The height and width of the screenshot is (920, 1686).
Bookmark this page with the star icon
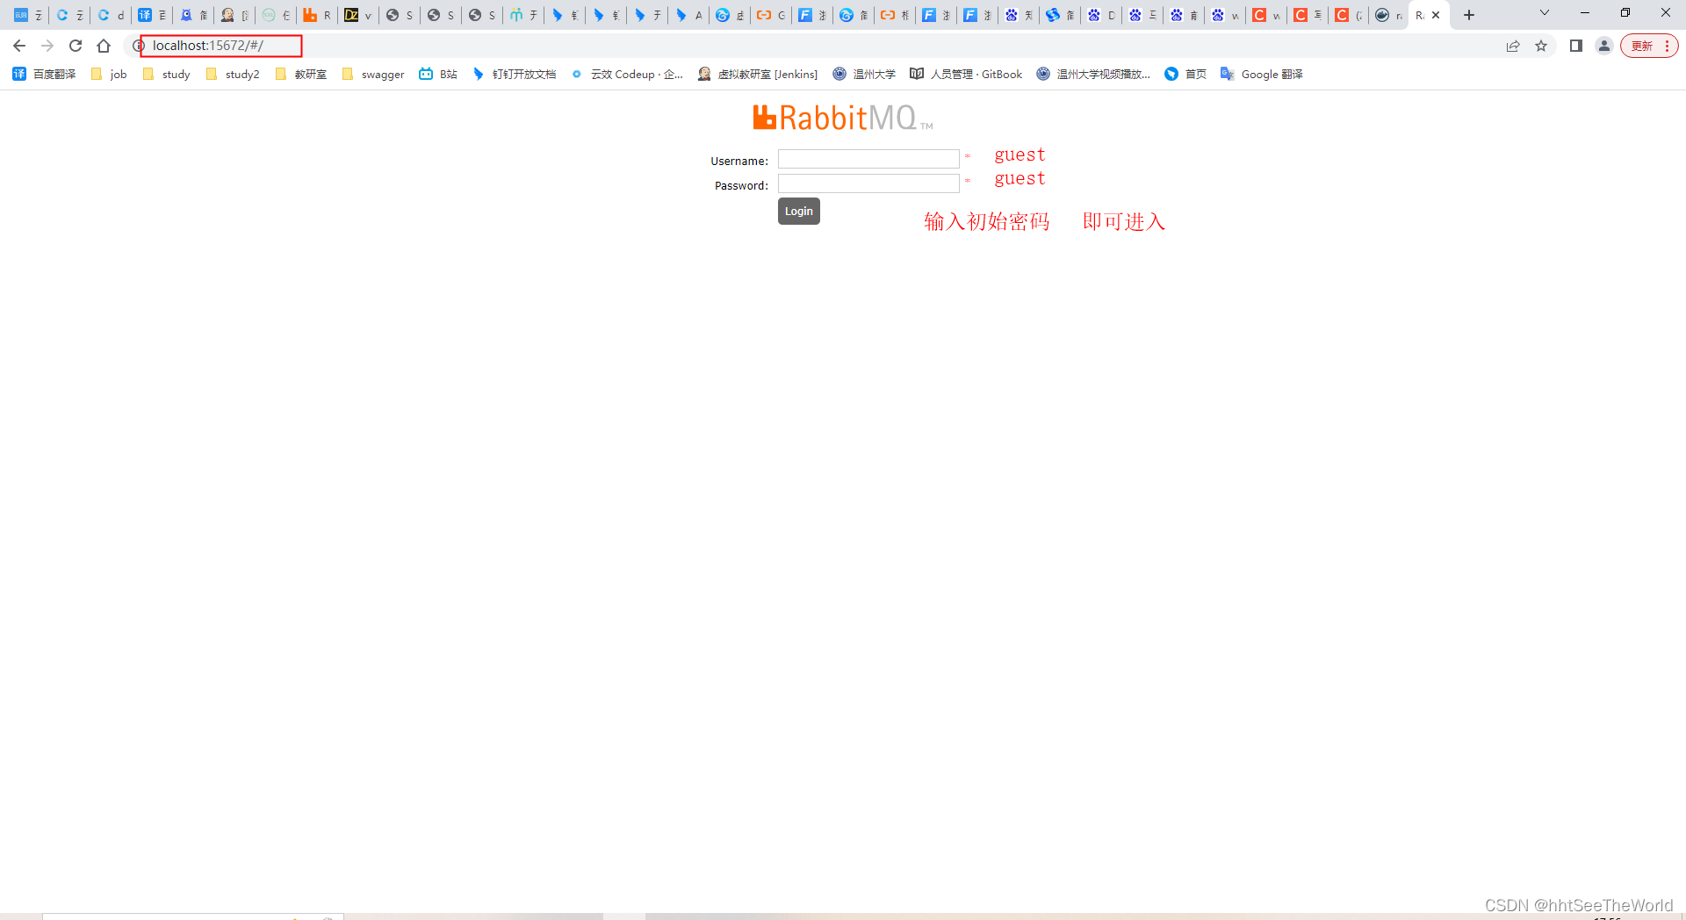coord(1541,46)
